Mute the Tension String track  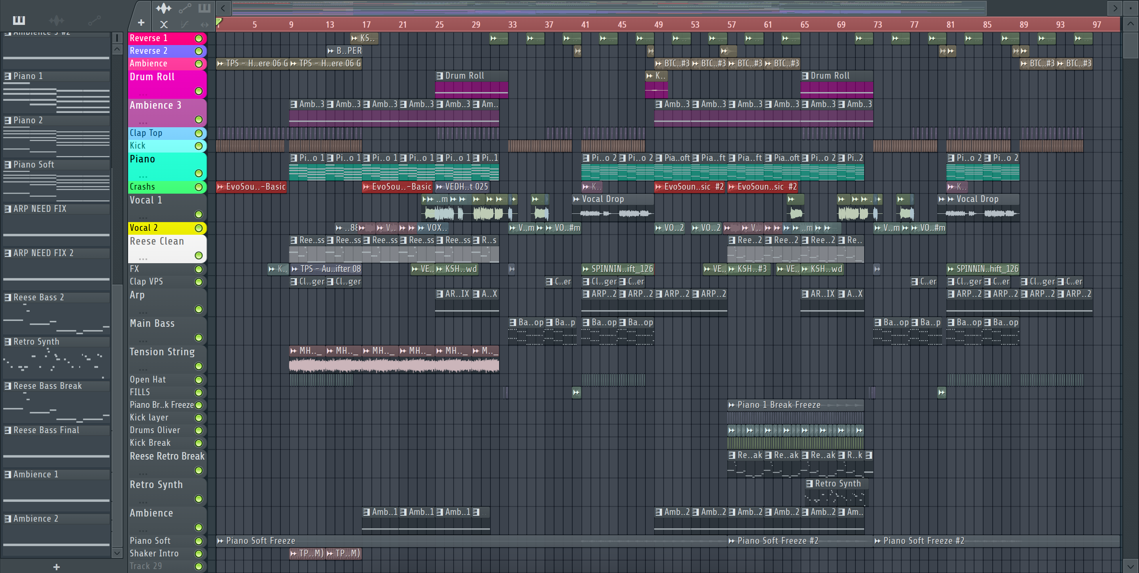click(199, 366)
